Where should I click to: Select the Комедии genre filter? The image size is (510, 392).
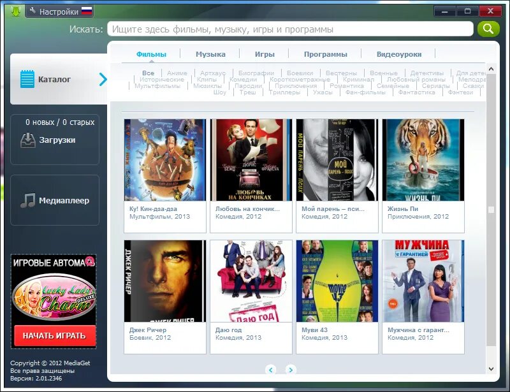243,80
